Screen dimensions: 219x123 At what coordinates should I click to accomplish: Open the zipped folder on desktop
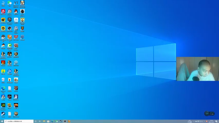pos(10,80)
